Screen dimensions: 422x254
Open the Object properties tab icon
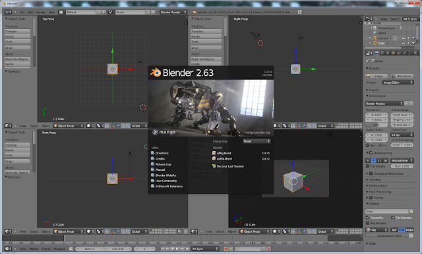394,53
